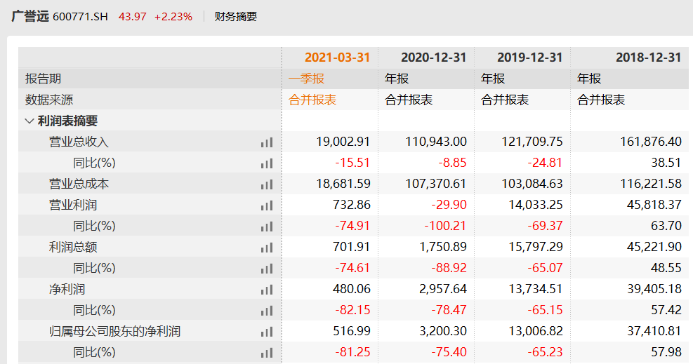Click the 营业总收入 row label

click(79, 142)
